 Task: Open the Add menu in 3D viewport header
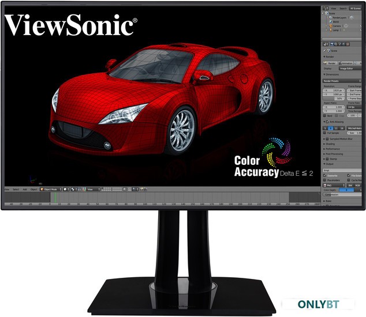tap(25, 189)
